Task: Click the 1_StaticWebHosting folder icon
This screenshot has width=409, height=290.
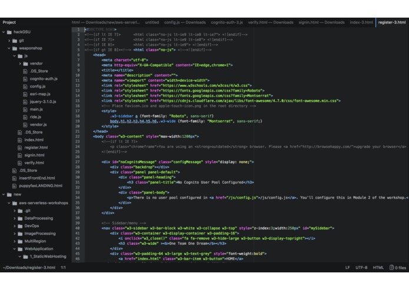Action: click(x=25, y=257)
